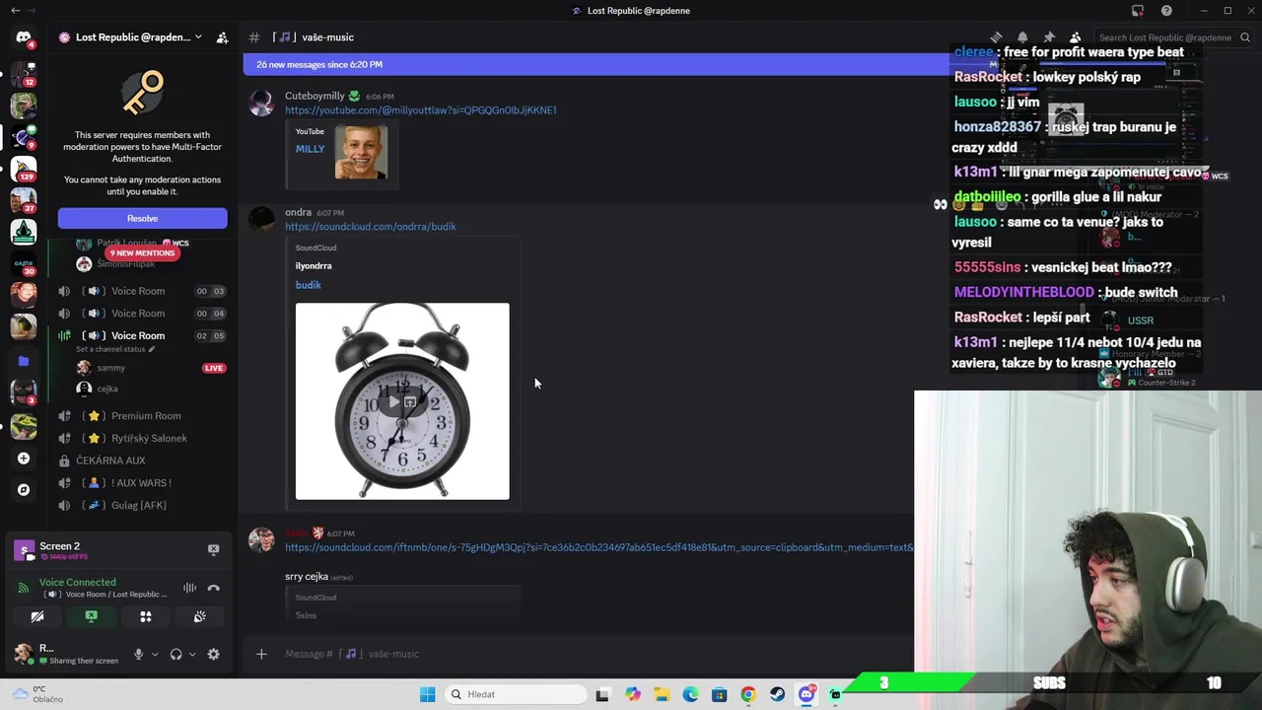Open the soundcloud.com/iftnmb/one link
This screenshot has width=1262, height=710.
tap(598, 547)
